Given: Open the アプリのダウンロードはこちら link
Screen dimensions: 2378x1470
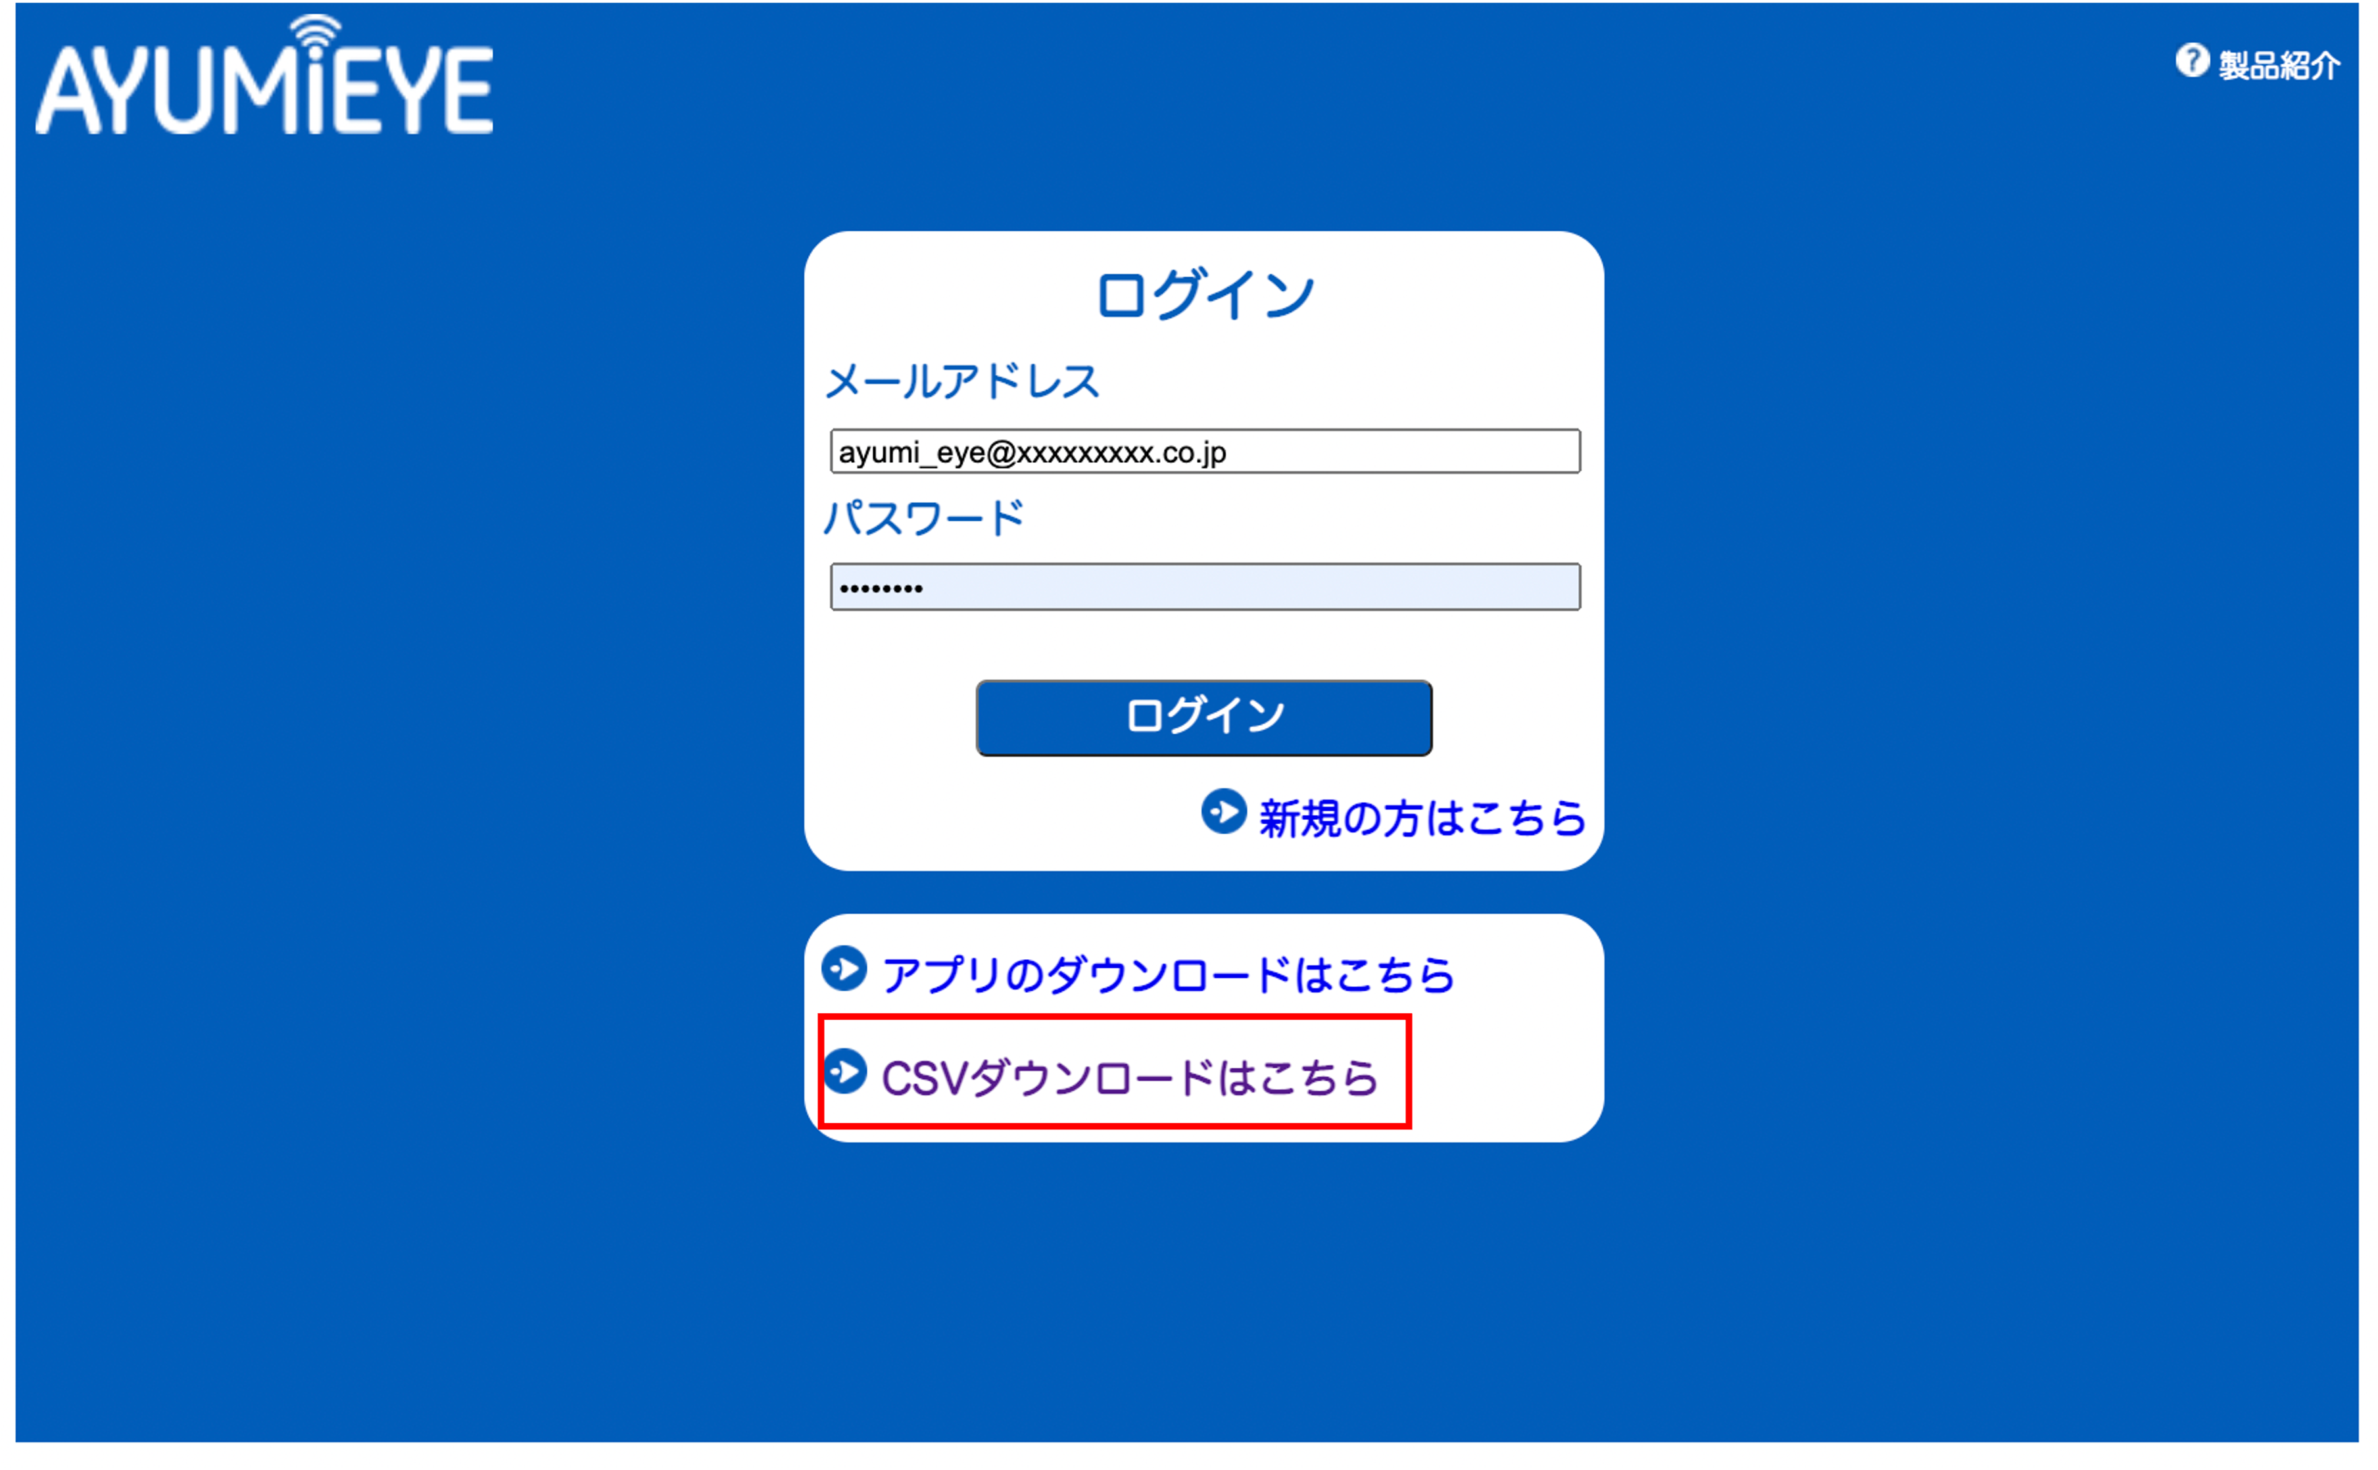Looking at the screenshot, I should 1168,975.
